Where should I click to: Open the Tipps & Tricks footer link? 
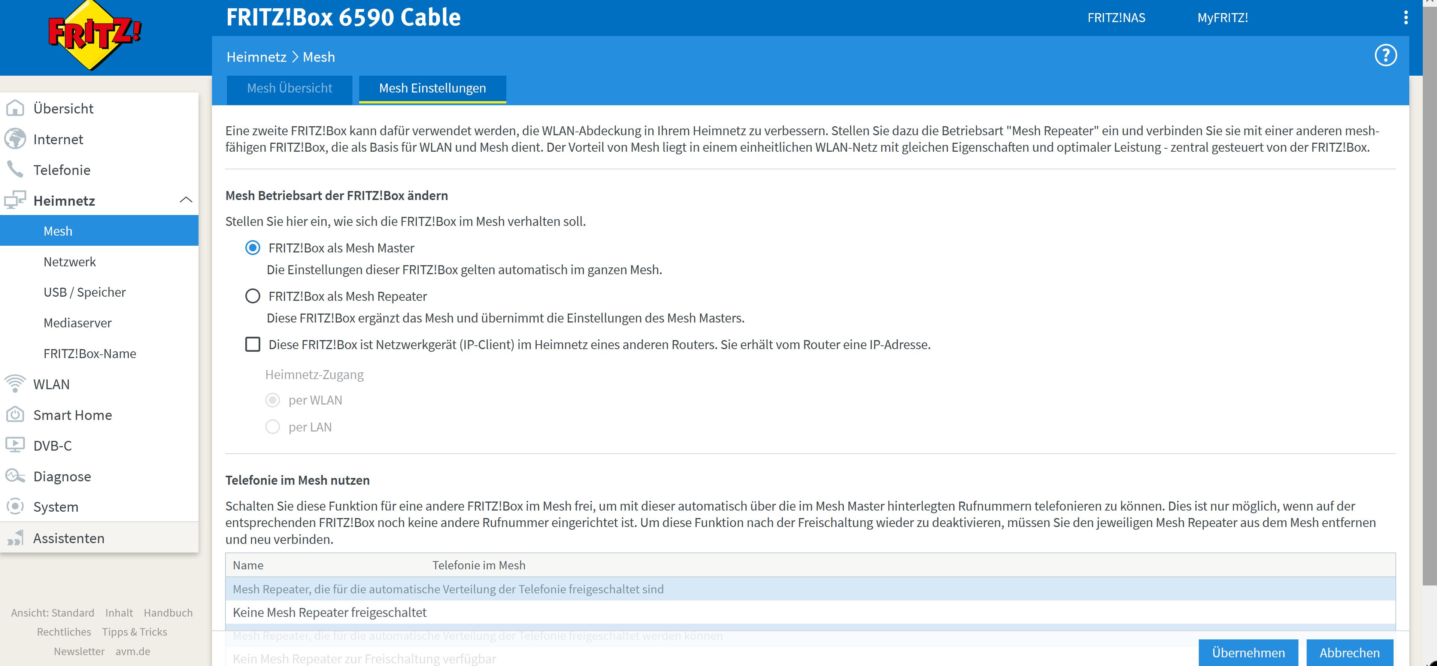point(134,632)
